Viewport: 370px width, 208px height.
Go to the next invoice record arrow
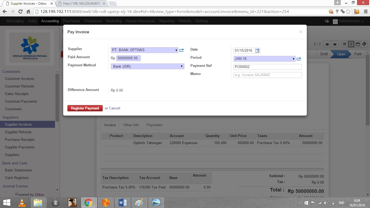click(335, 44)
